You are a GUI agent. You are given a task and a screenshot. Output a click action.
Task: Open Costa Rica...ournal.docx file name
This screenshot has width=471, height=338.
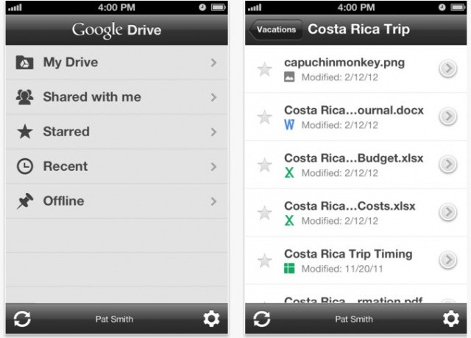pyautogui.click(x=354, y=110)
